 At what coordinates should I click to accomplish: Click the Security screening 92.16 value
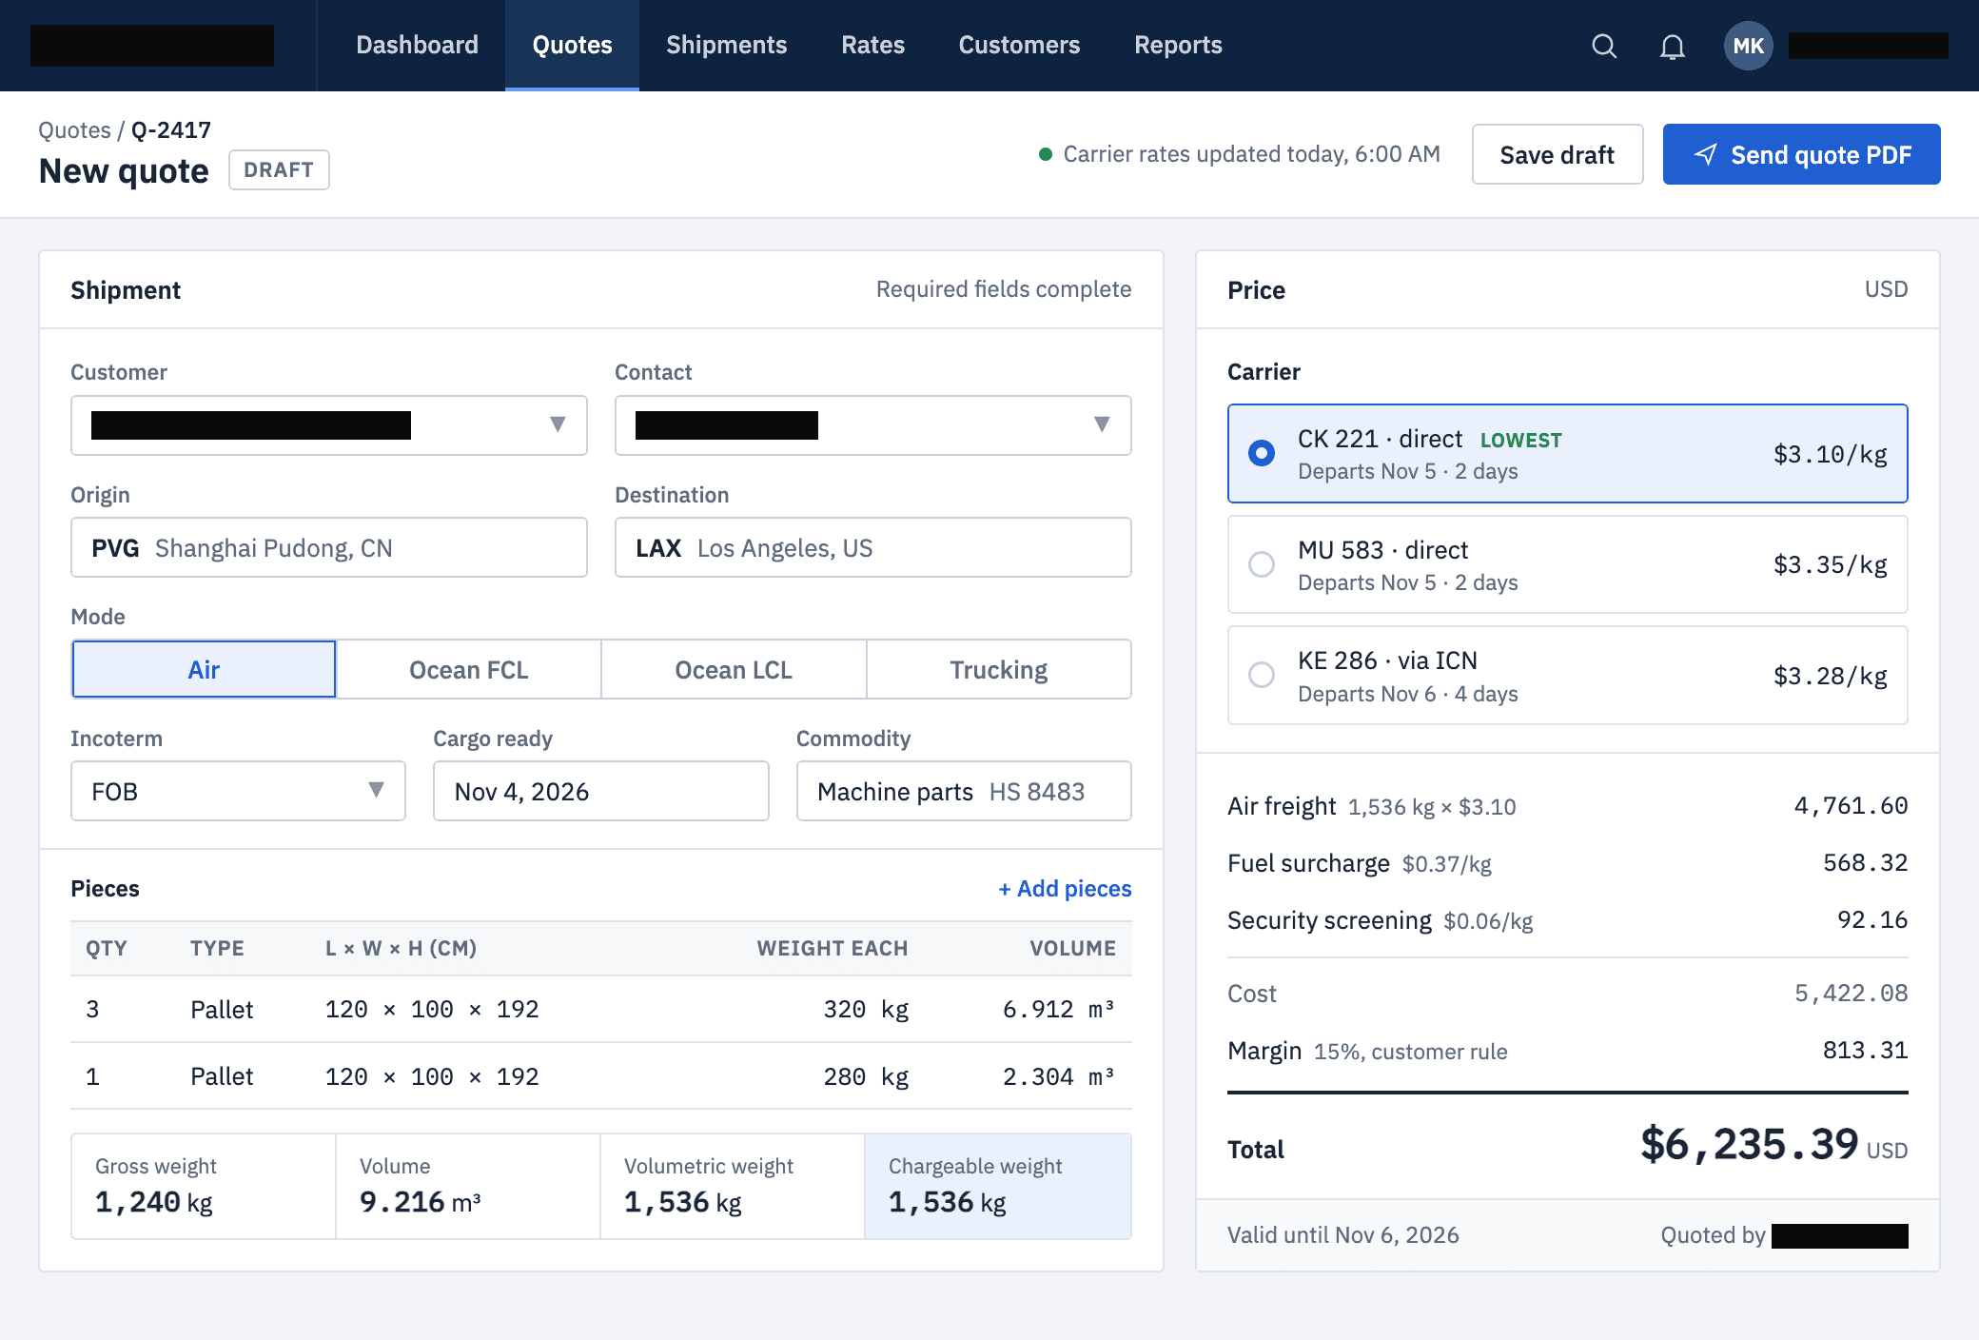pos(1872,919)
